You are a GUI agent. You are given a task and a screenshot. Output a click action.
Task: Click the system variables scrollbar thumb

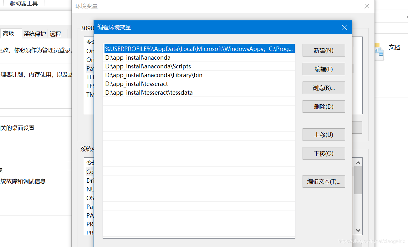(x=358, y=180)
